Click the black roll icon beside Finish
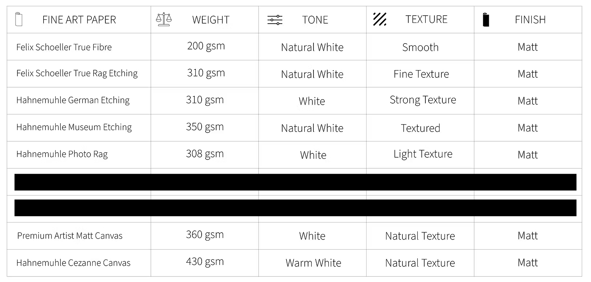The height and width of the screenshot is (282, 591). pos(486,20)
